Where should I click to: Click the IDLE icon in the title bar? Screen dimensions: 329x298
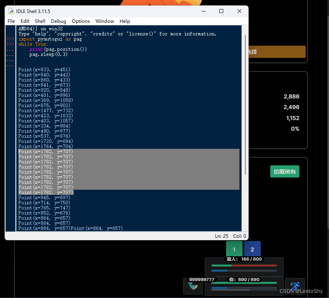[x=11, y=11]
